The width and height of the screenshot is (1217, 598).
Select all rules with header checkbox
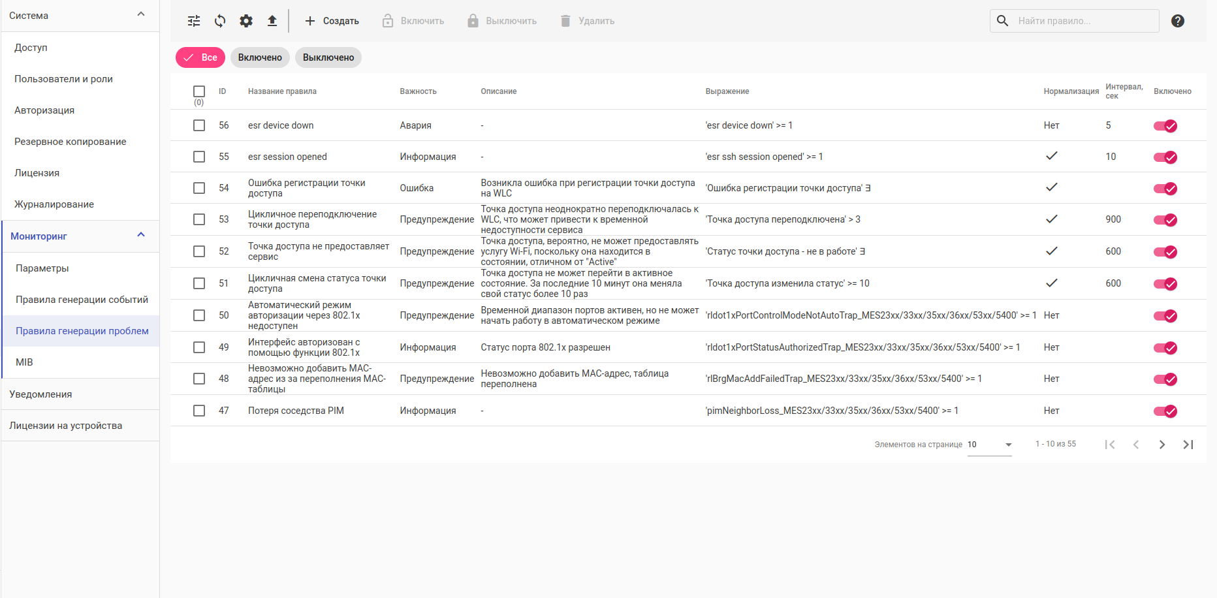tap(199, 91)
